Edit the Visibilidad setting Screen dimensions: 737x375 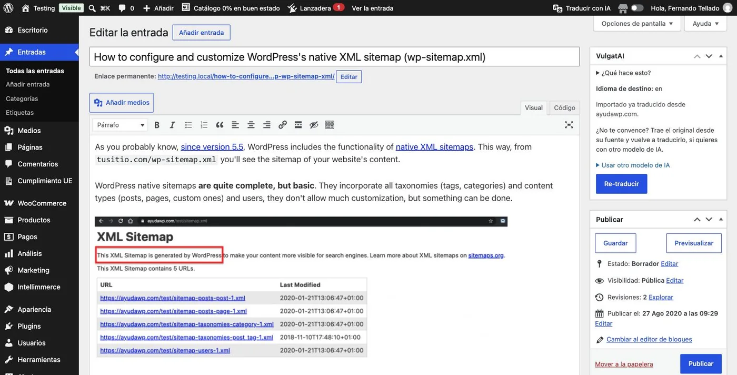(x=675, y=281)
